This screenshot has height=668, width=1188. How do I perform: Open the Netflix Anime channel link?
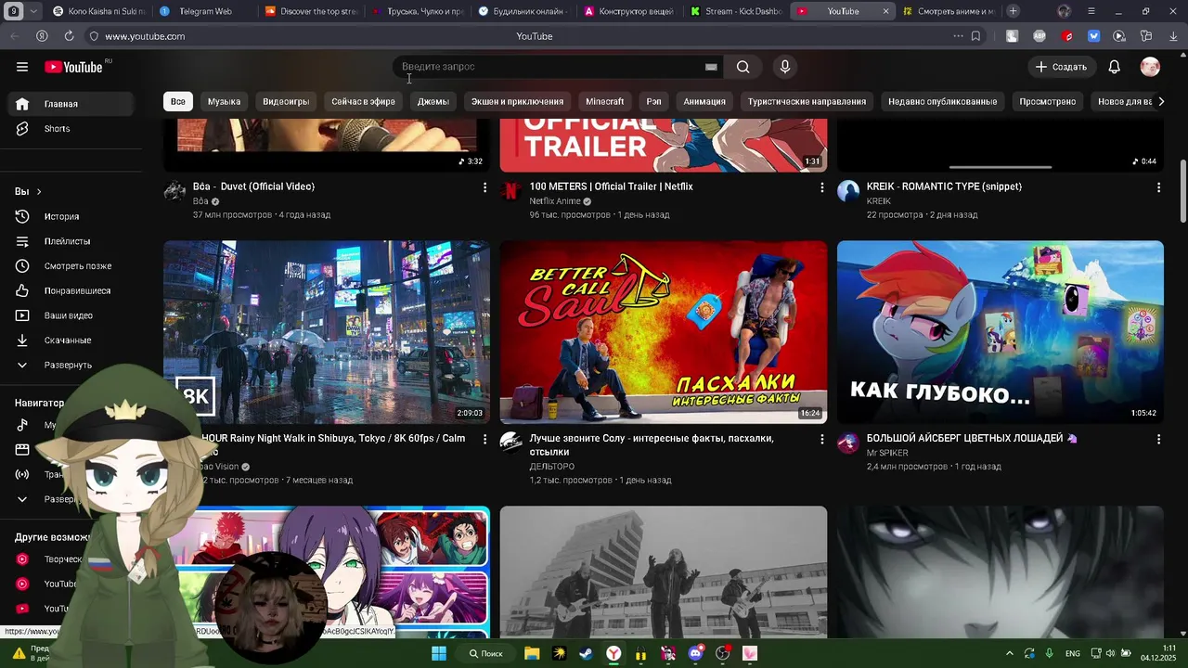555,201
